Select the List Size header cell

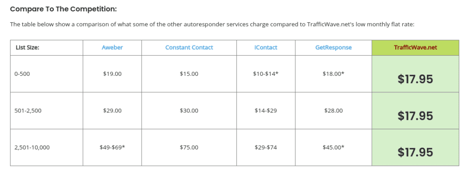click(x=47, y=48)
